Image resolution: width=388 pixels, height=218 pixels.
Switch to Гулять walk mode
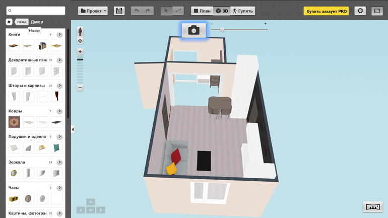tap(243, 11)
